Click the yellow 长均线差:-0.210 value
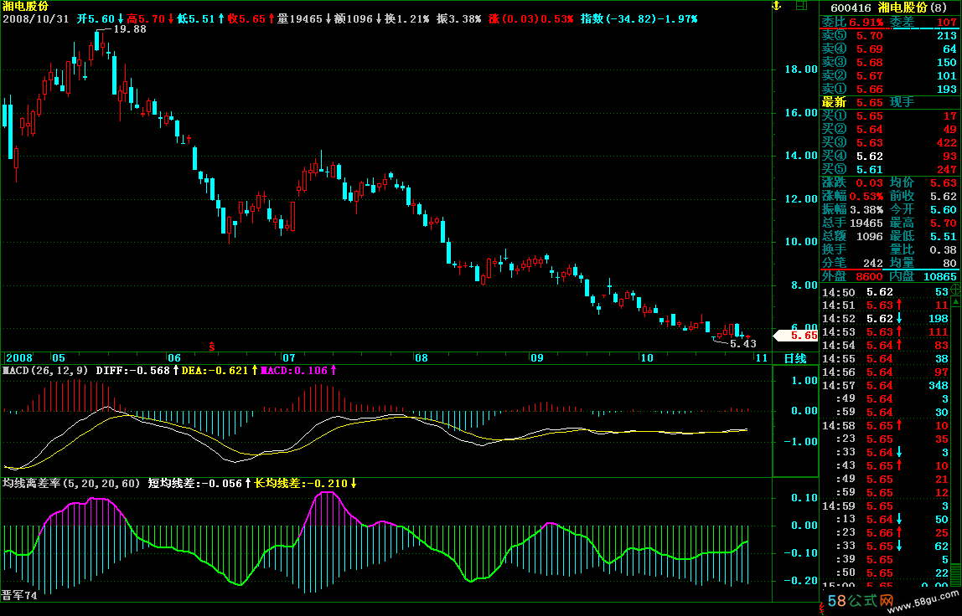 coord(301,483)
